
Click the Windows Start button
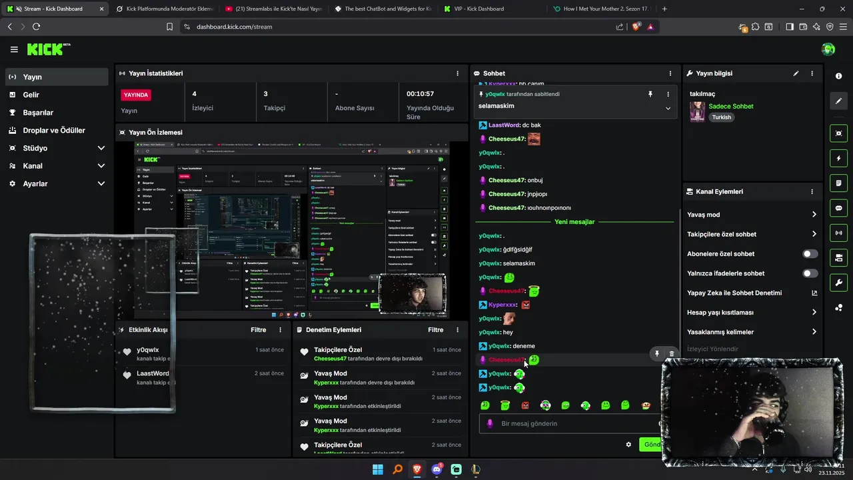tap(378, 469)
